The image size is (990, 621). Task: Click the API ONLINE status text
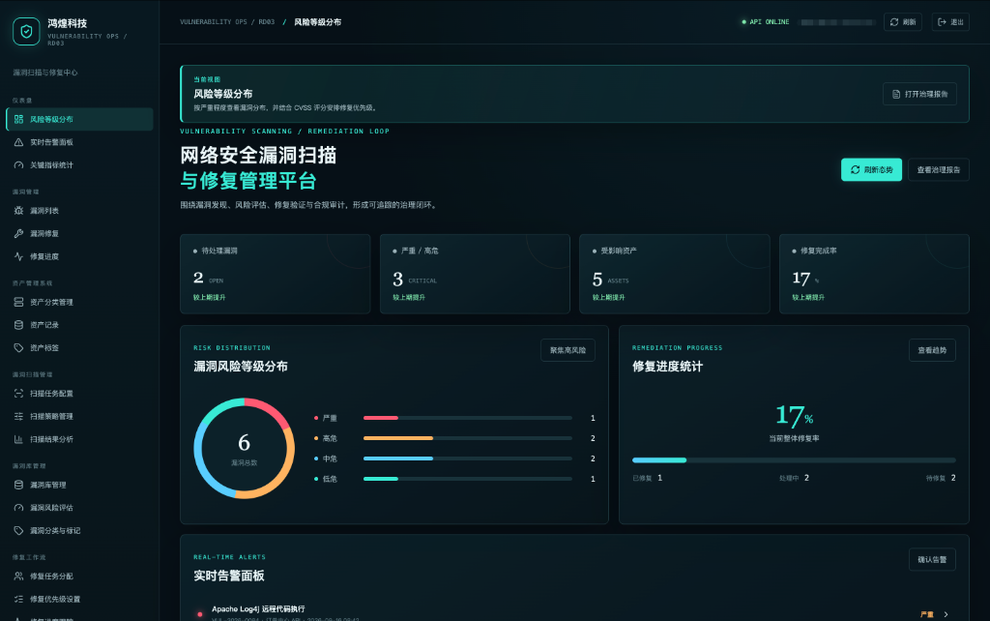(769, 22)
